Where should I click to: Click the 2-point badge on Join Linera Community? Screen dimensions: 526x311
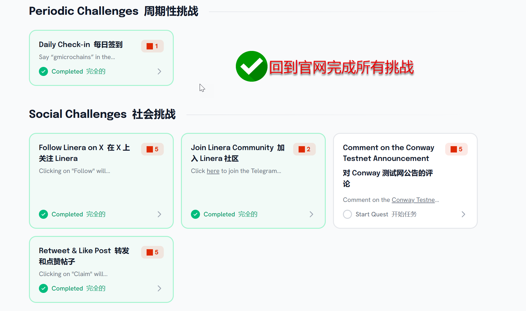pyautogui.click(x=304, y=149)
